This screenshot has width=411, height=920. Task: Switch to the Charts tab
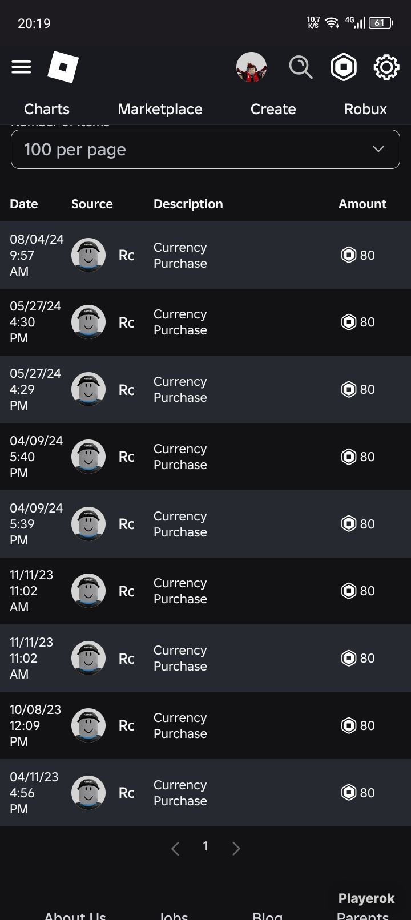tap(47, 109)
